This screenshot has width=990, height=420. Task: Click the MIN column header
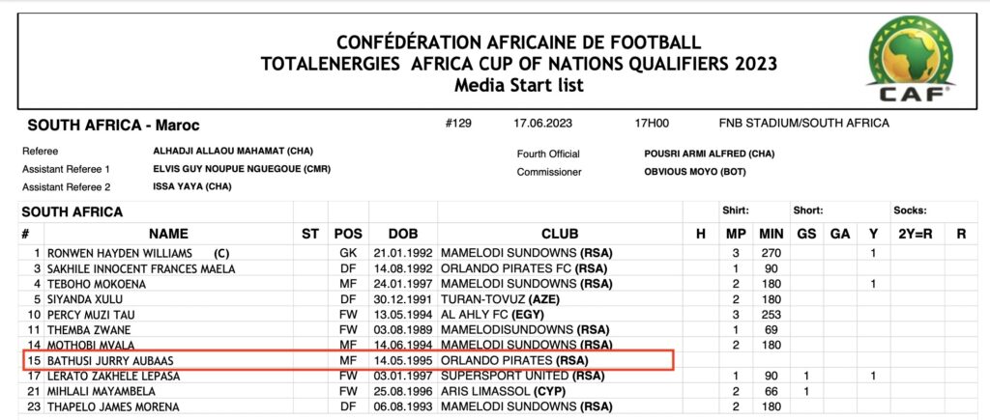point(771,234)
